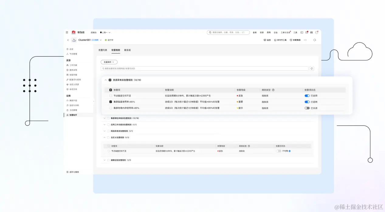Screen dimensions: 385x212
Task: Open 节点管理 in the sidebar
Action: [72, 54]
